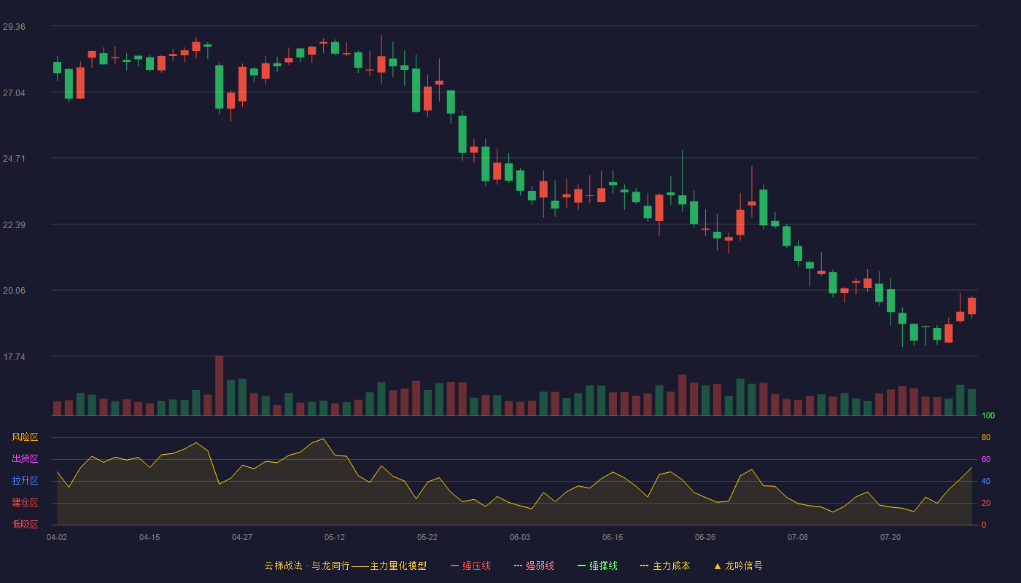Select the purple 60 indicator axis value
1021x583 pixels.
tap(986, 459)
